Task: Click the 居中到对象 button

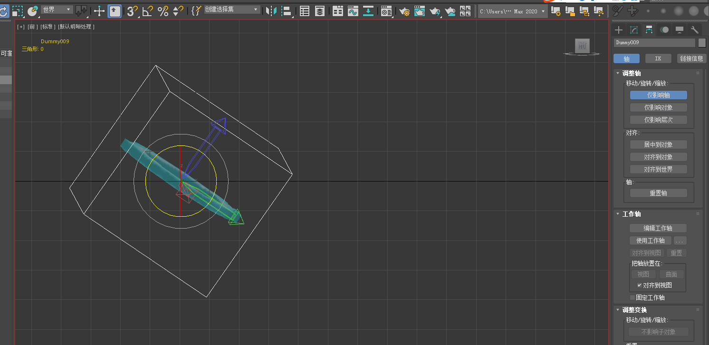Action: click(x=659, y=144)
